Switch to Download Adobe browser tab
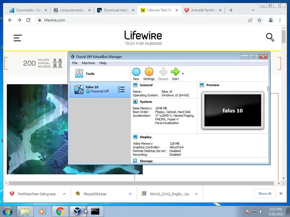Screen dimensions: 290x217 pyautogui.click(x=116, y=10)
